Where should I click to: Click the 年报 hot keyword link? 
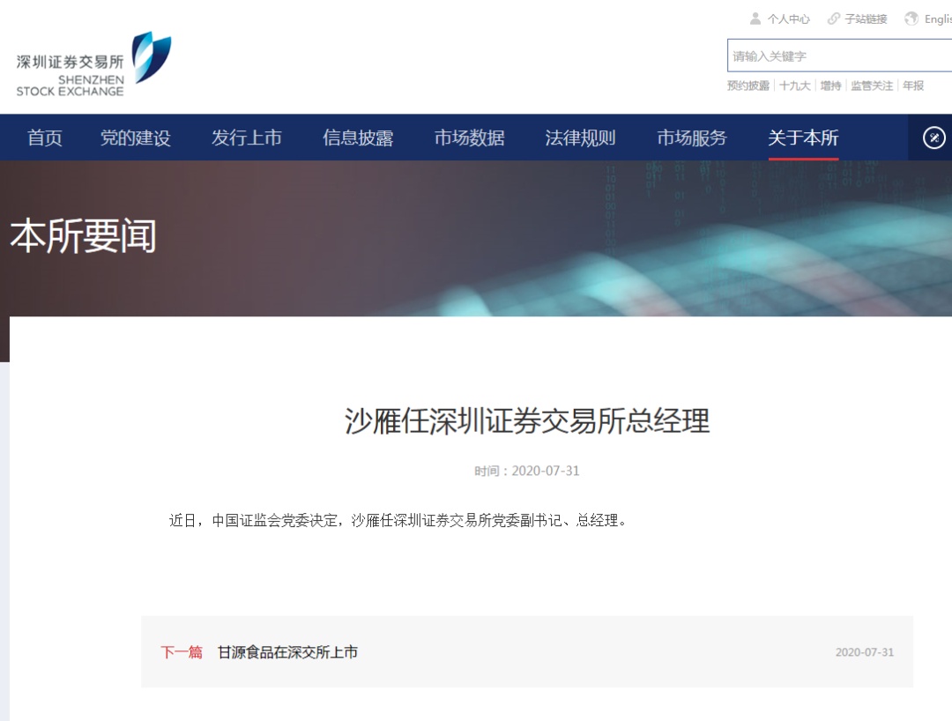(910, 85)
